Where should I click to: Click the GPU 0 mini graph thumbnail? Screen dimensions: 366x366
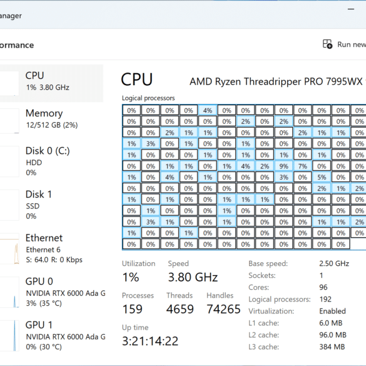(x=9, y=292)
